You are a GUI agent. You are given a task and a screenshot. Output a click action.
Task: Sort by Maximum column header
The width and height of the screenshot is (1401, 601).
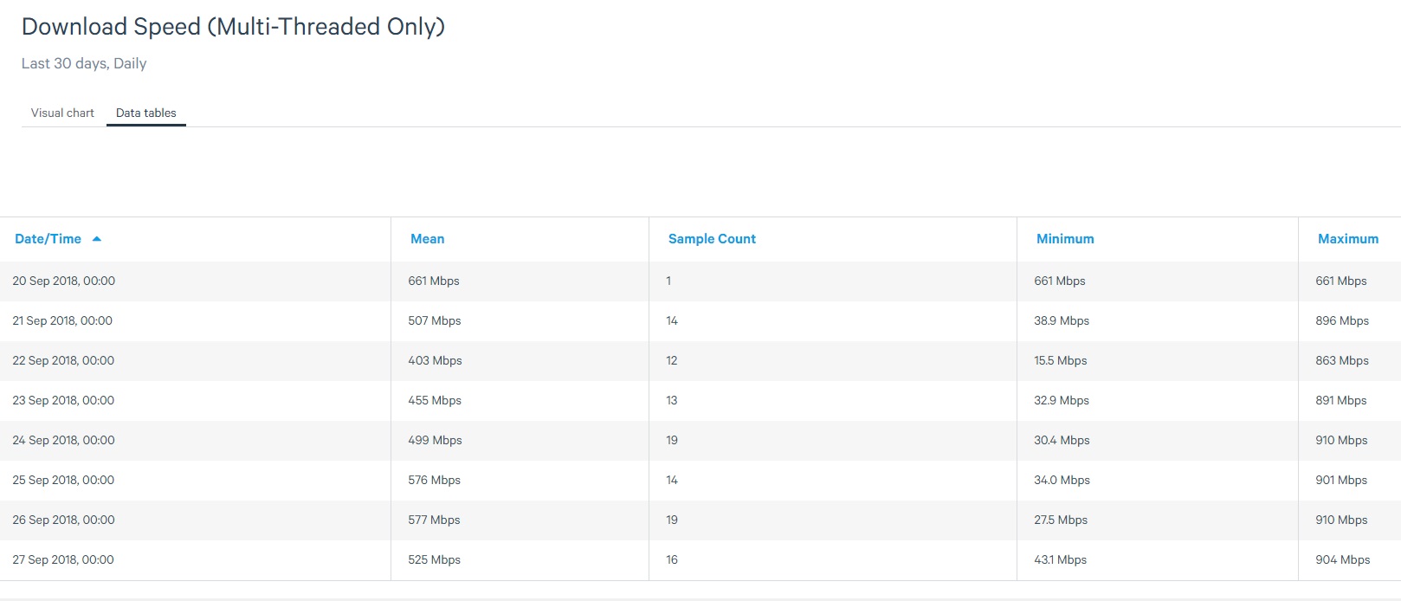[1347, 239]
